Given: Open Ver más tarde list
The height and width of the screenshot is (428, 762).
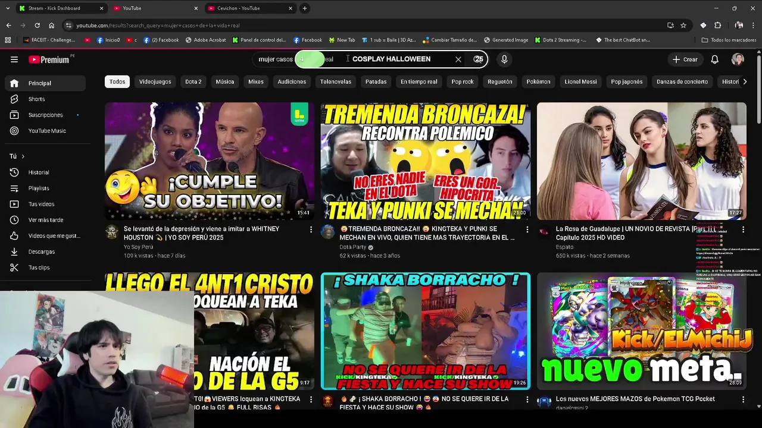Looking at the screenshot, I should (45, 220).
